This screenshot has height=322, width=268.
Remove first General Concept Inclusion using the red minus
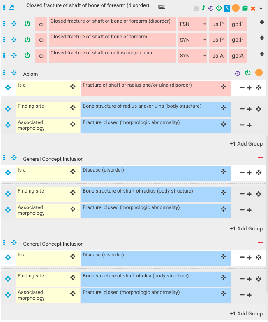point(260,157)
